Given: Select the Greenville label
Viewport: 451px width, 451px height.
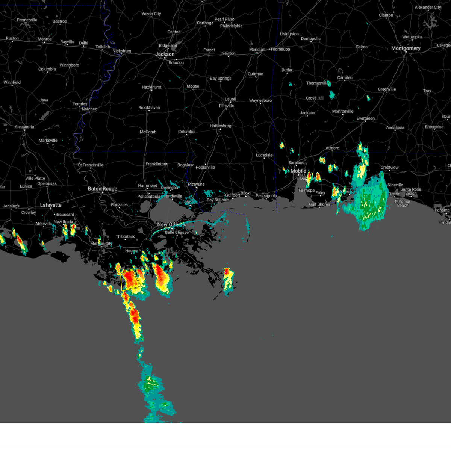Looking at the screenshot, I should click(x=387, y=89).
